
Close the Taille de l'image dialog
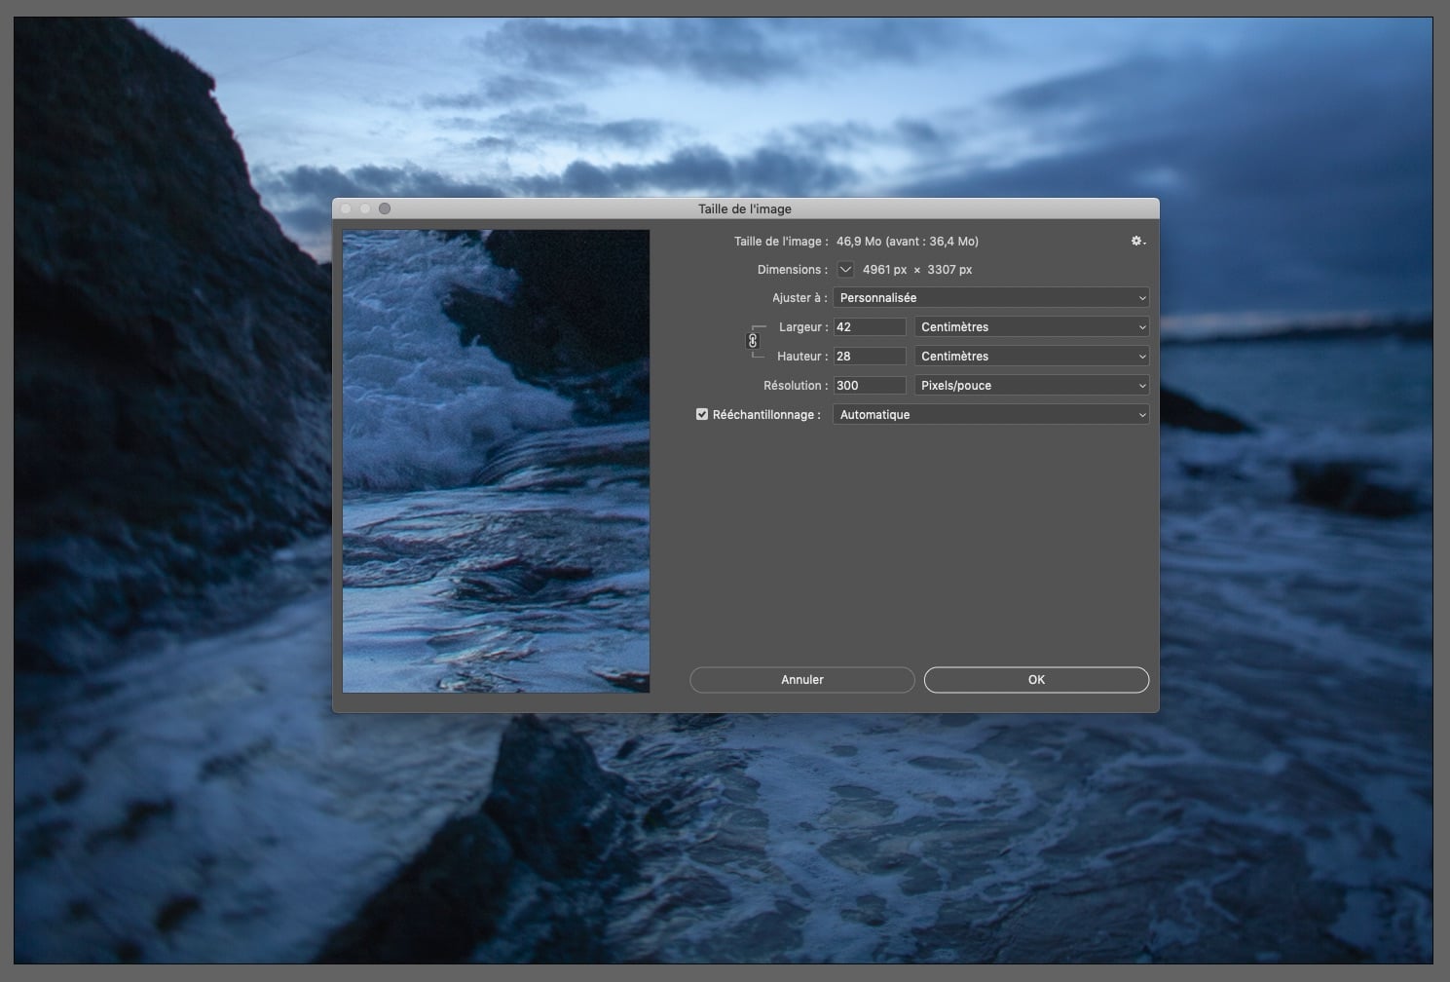coord(346,208)
